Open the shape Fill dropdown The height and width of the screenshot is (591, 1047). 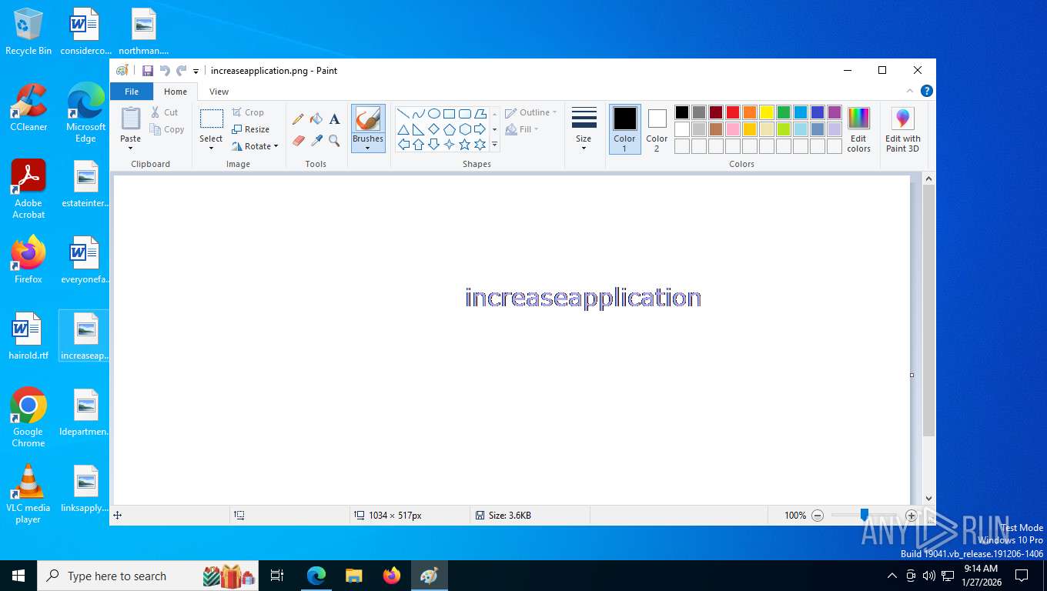click(523, 129)
